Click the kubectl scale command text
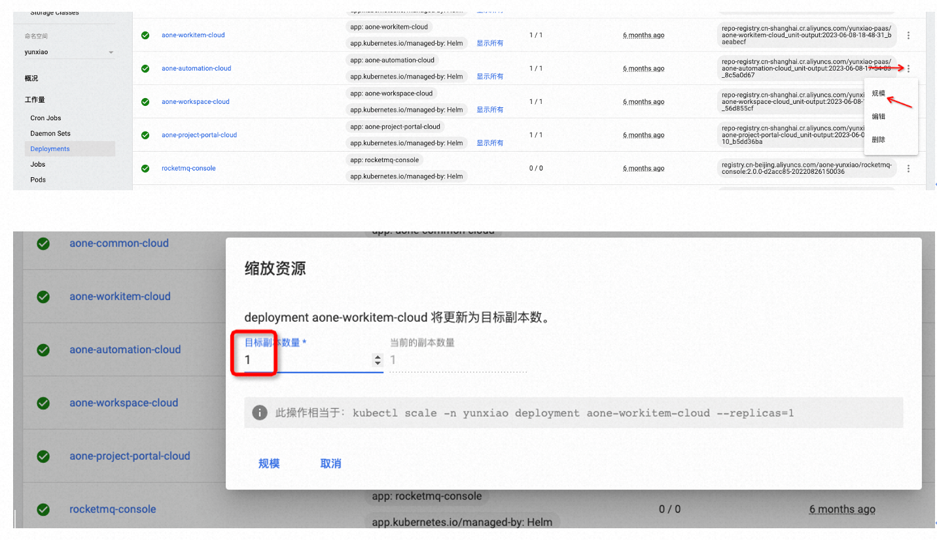The width and height of the screenshot is (937, 540). [x=573, y=413]
